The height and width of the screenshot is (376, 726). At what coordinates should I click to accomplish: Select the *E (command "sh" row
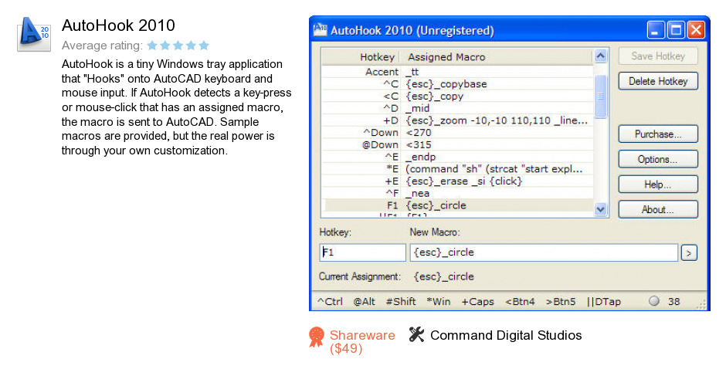pos(457,169)
